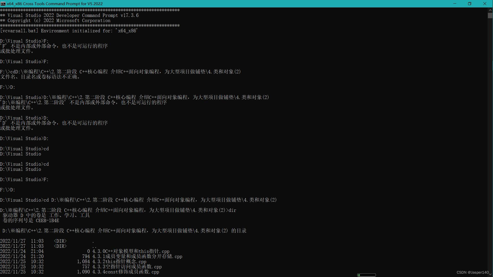Click the file size 794 value
Image resolution: width=493 pixels, height=277 pixels.
click(x=86, y=256)
